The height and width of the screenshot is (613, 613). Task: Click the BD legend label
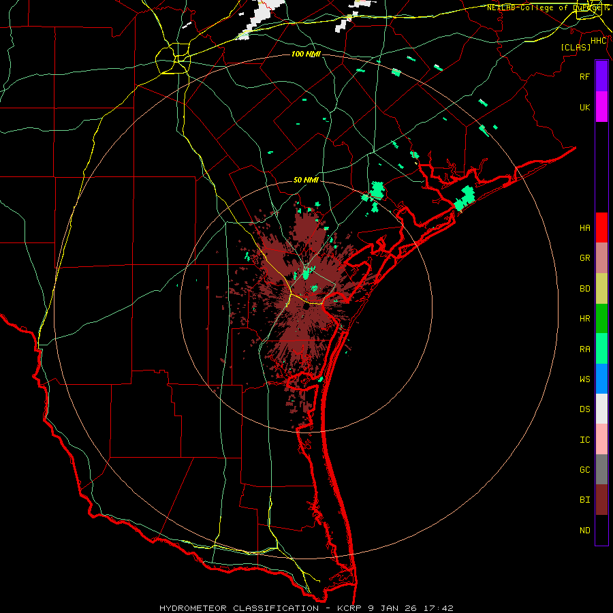[584, 289]
